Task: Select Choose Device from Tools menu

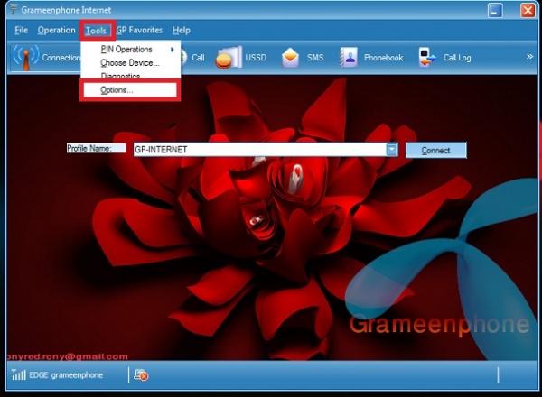Action: pos(131,63)
